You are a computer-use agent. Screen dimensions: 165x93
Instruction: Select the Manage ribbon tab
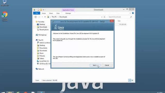coord(68,13)
